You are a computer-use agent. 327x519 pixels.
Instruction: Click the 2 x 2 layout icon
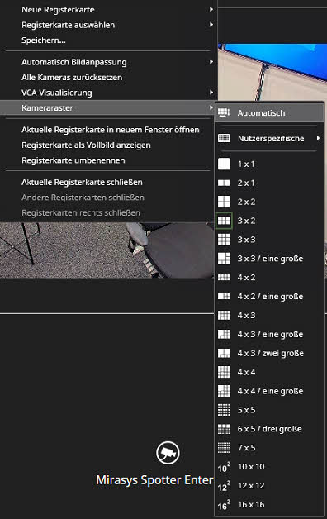click(x=224, y=202)
